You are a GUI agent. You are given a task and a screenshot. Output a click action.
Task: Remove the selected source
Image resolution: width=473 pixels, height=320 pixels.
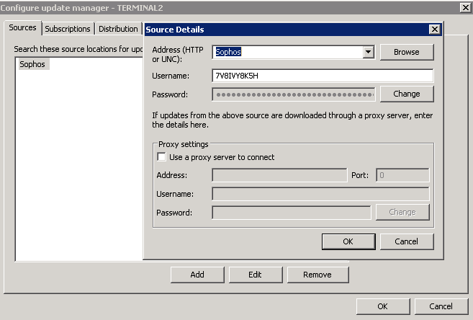tap(317, 275)
